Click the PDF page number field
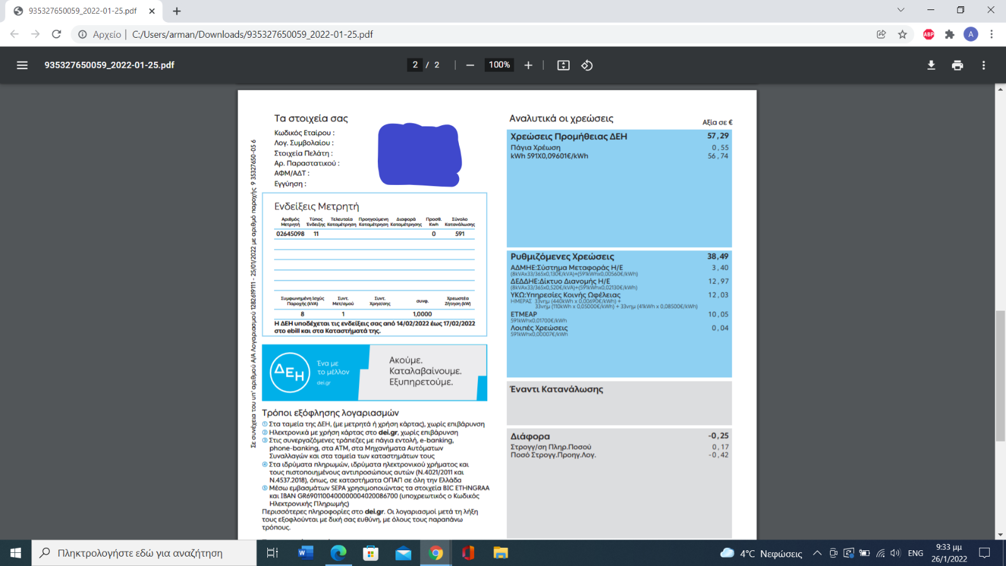 [415, 65]
